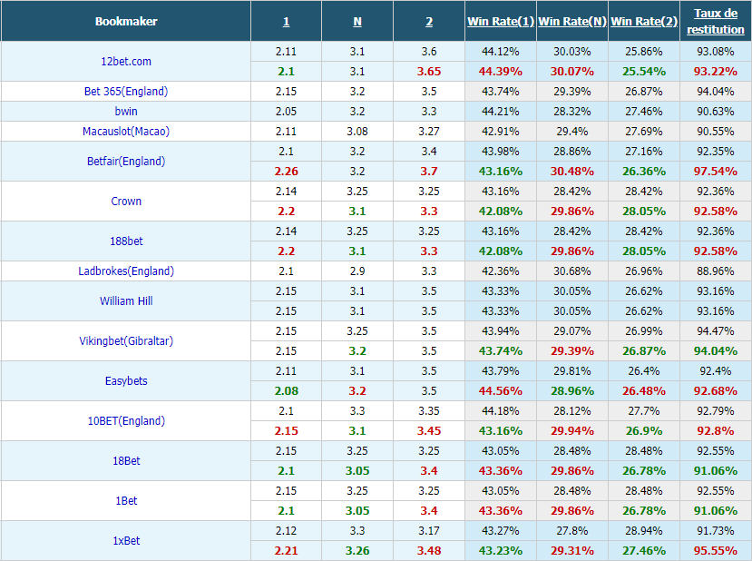
Task: Open the bwin bookmaker link
Action: point(126,112)
